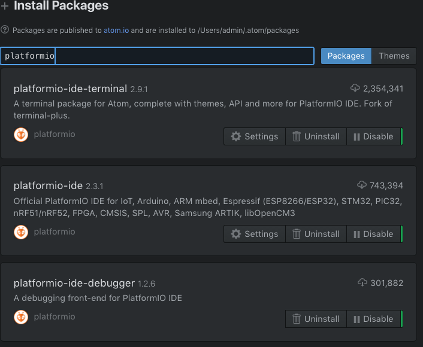Image resolution: width=423 pixels, height=347 pixels.
Task: Open the atom.io link
Action: click(118, 30)
